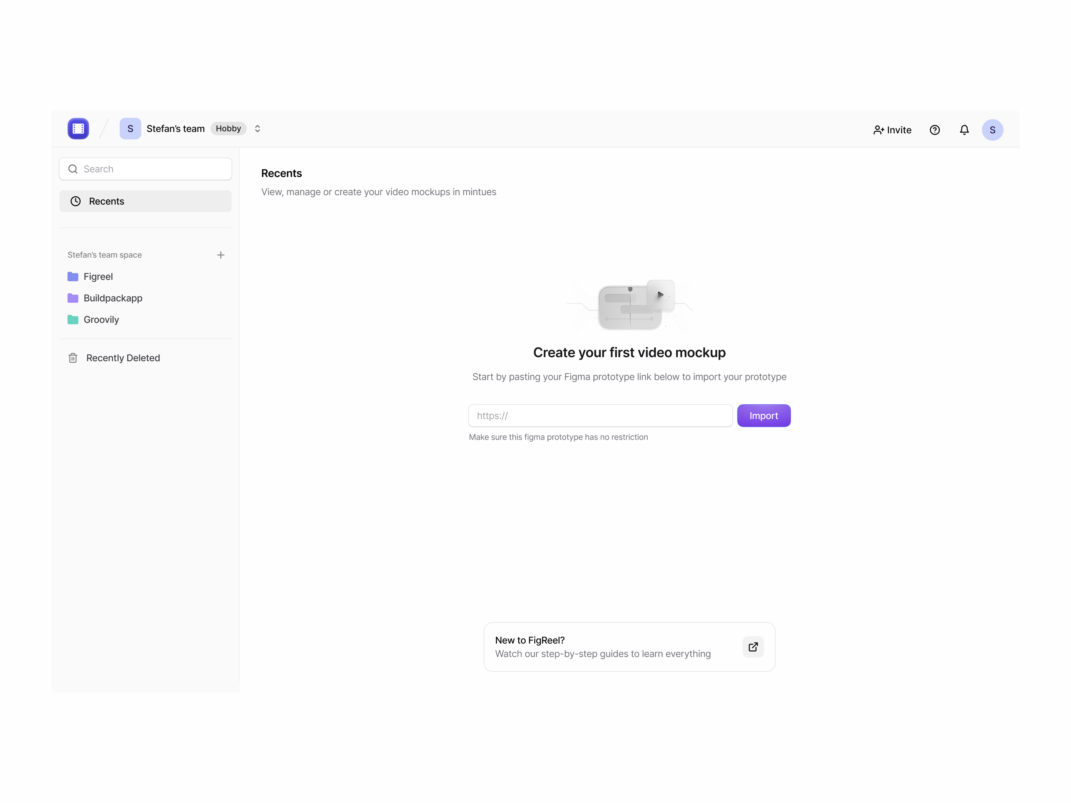Open Recently Deleted
Image resolution: width=1071 pixels, height=803 pixels.
coord(123,358)
